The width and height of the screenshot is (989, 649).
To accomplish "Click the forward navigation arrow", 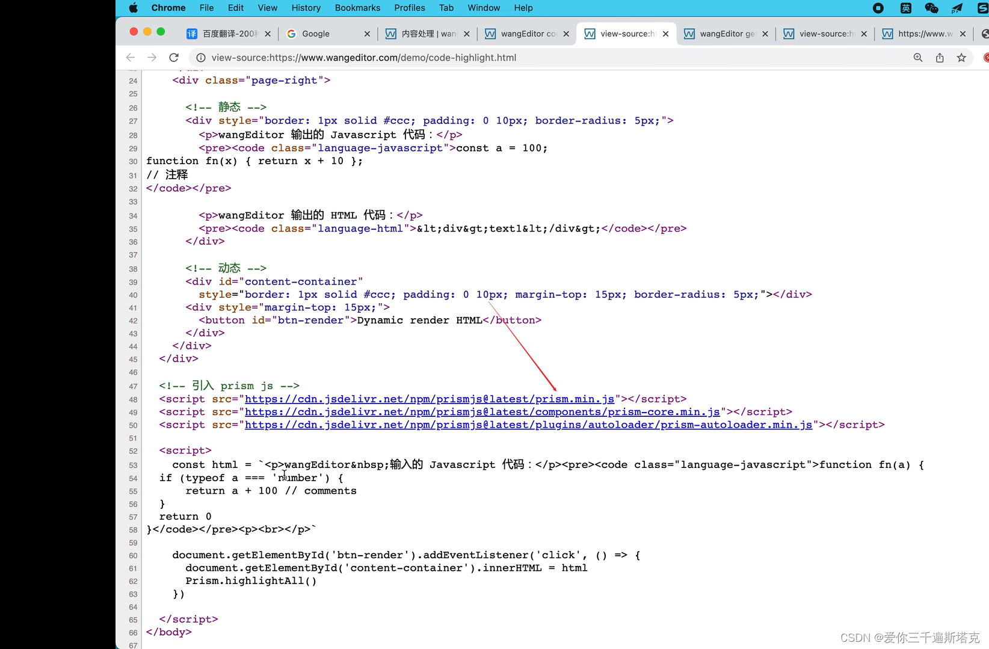I will coord(152,57).
